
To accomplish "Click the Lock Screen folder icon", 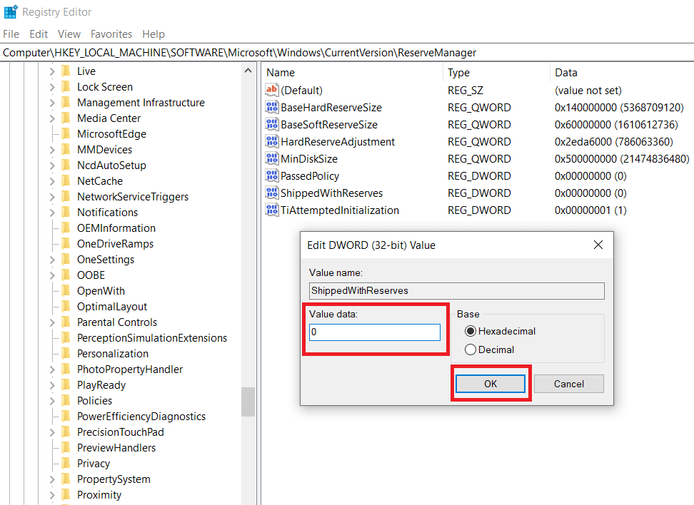I will 66,87.
